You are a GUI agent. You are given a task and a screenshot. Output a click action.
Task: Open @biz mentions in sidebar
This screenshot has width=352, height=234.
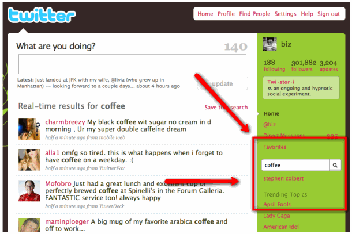tap(269, 125)
